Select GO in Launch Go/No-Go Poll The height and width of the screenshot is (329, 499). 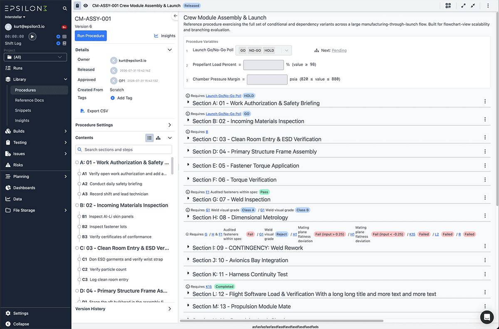point(243,51)
